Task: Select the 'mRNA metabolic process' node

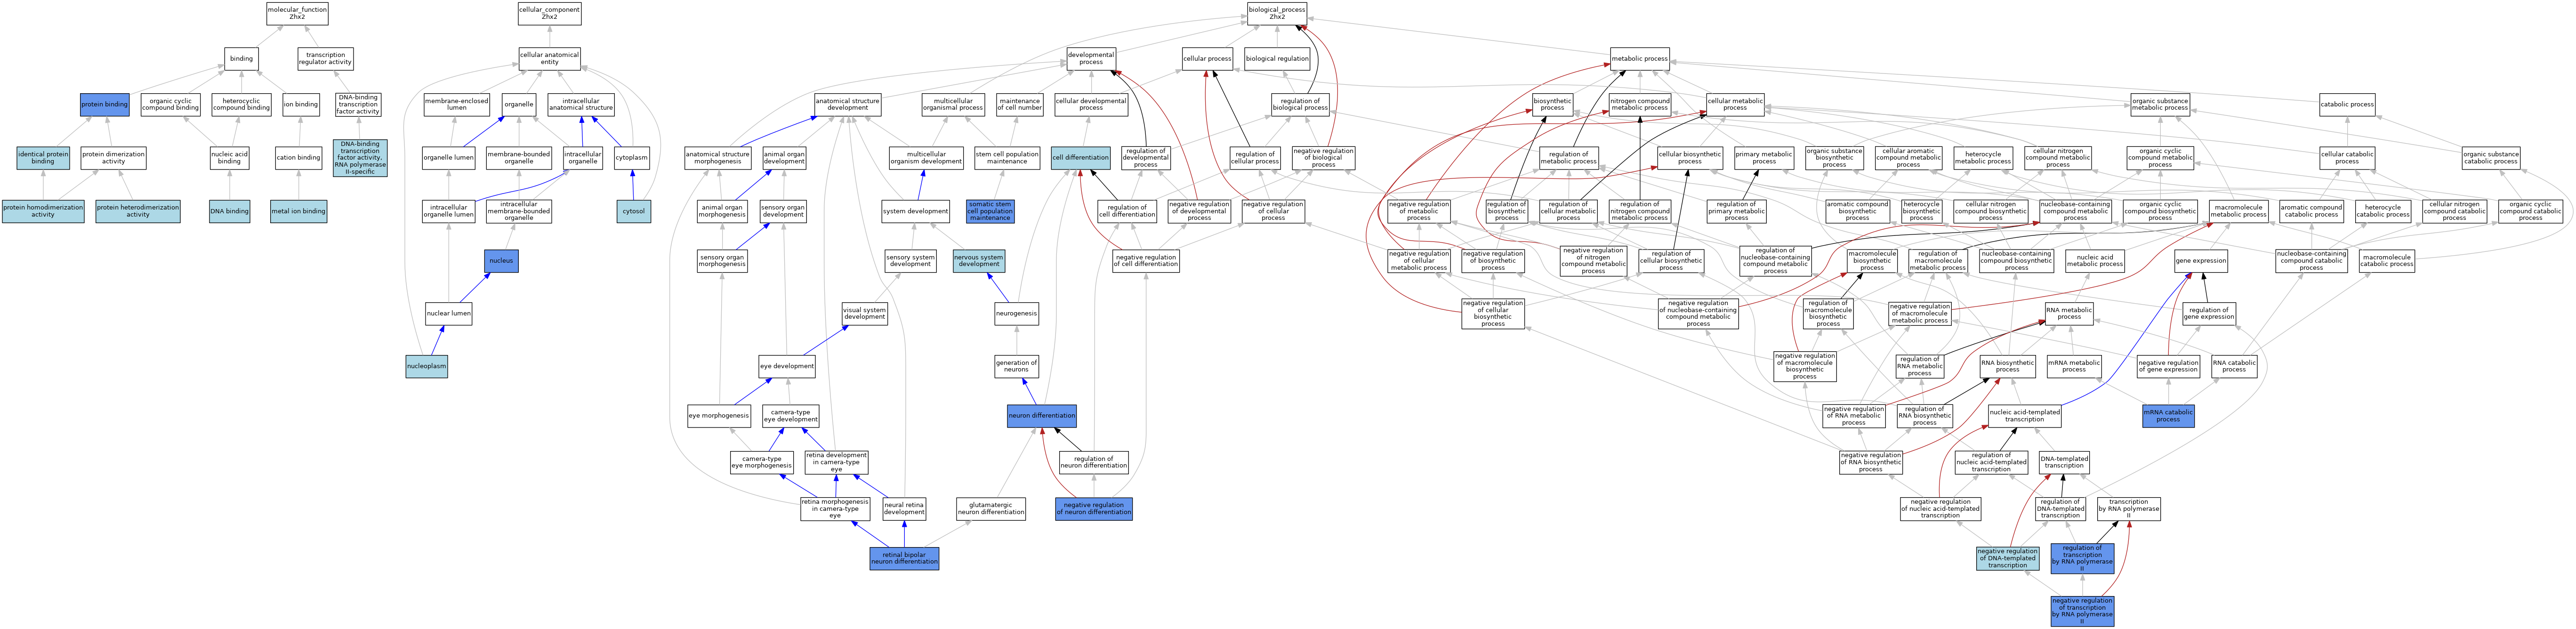Action: (2074, 367)
